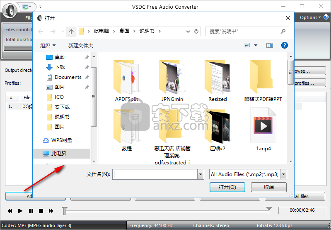Select the Resized folder
Screen dimensions: 331x230
tap(217, 81)
